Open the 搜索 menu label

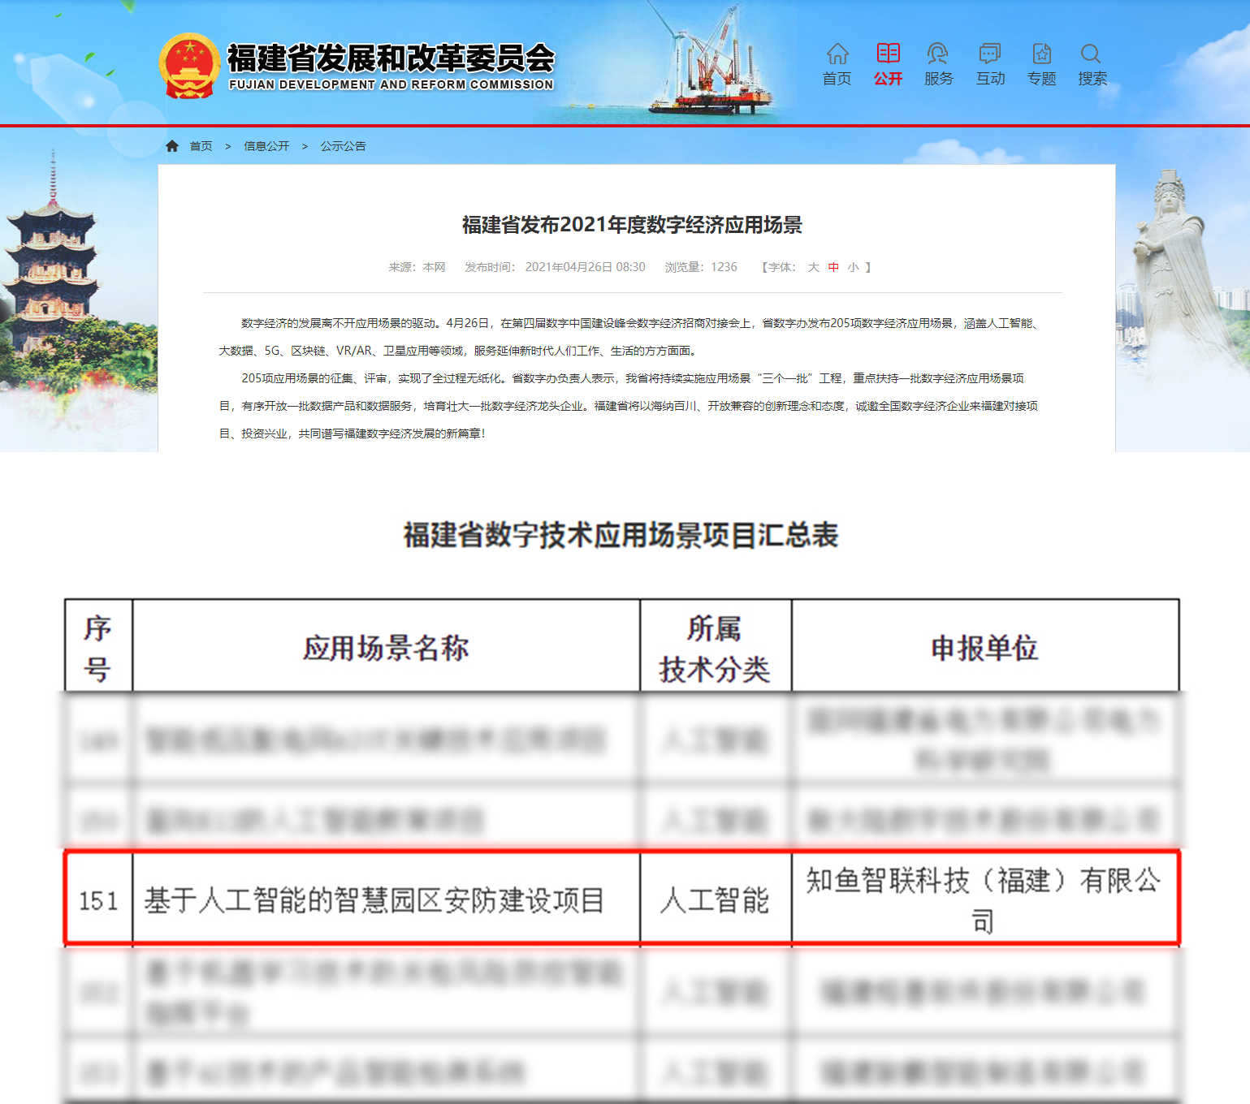(1092, 79)
